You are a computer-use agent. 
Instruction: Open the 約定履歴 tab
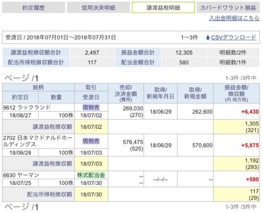pyautogui.click(x=34, y=7)
